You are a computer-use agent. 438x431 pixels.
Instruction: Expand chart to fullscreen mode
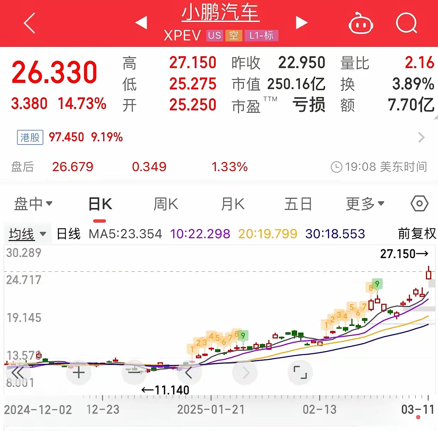click(x=300, y=373)
